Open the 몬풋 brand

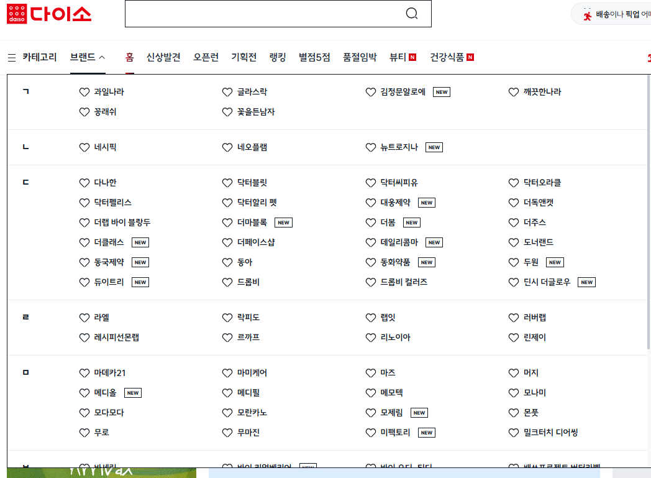[x=531, y=413]
